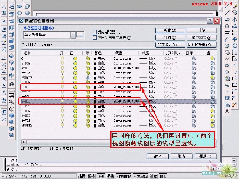Click the lock icon of ASHADE layer
The width and height of the screenshot is (239, 179).
(88, 78)
